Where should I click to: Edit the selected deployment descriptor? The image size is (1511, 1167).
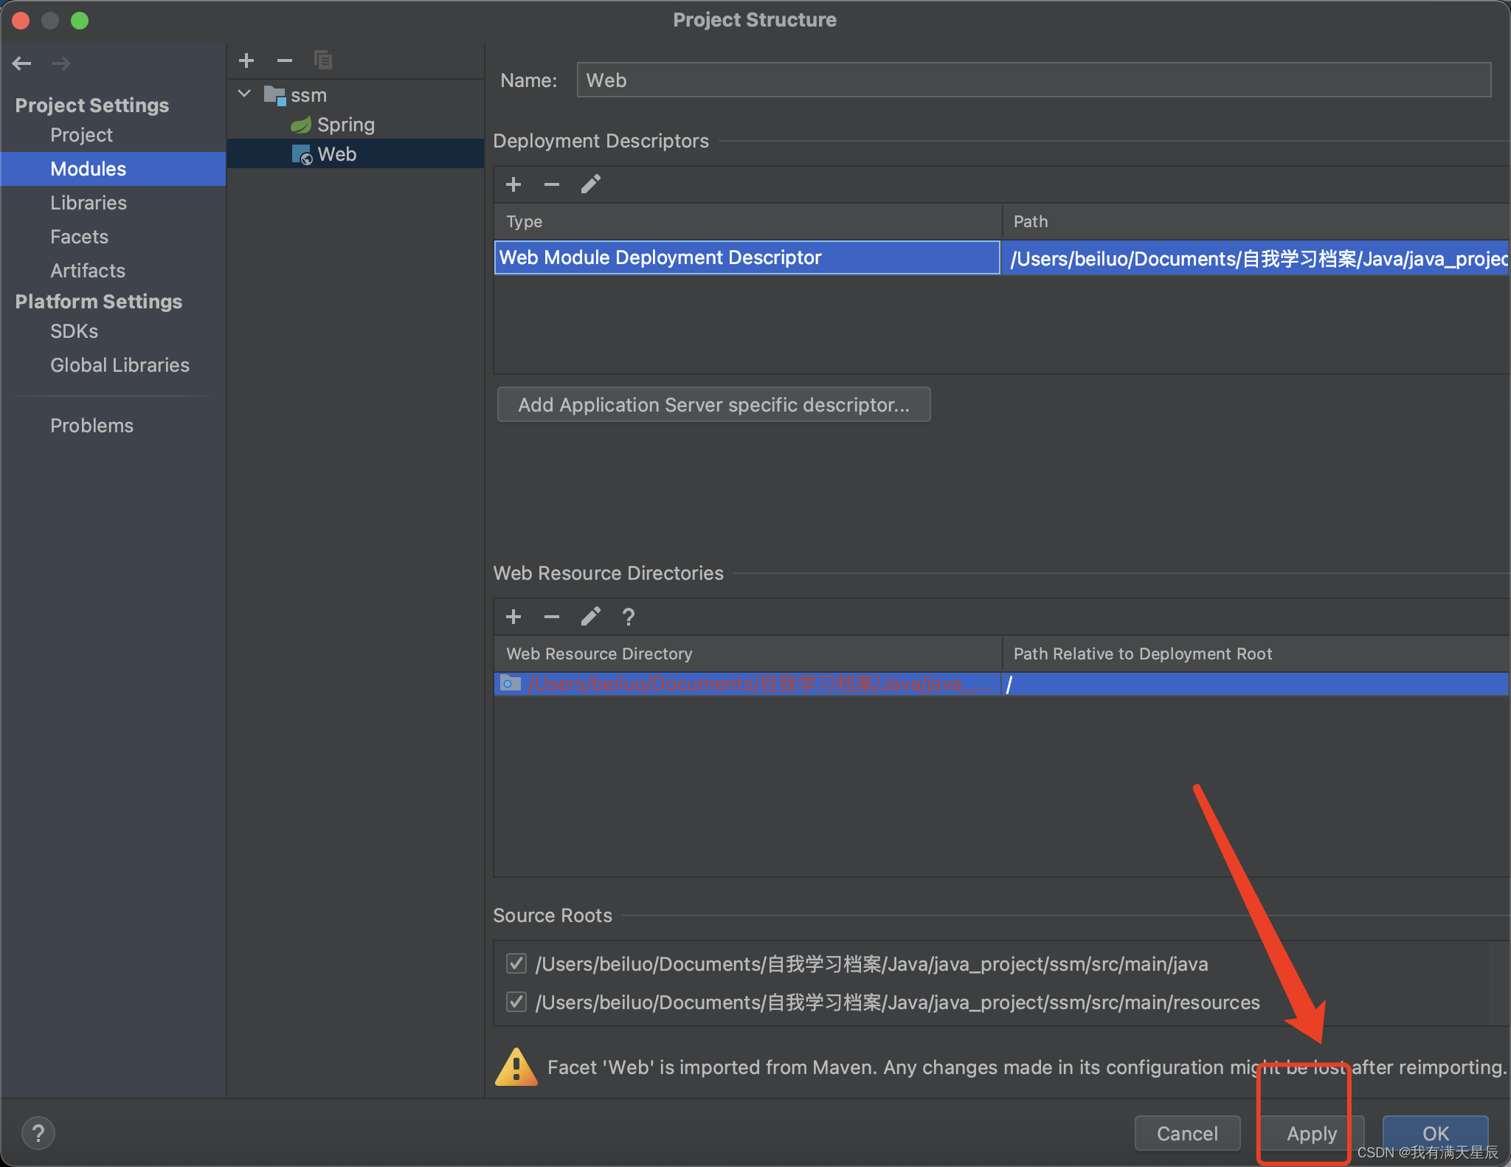(x=590, y=184)
